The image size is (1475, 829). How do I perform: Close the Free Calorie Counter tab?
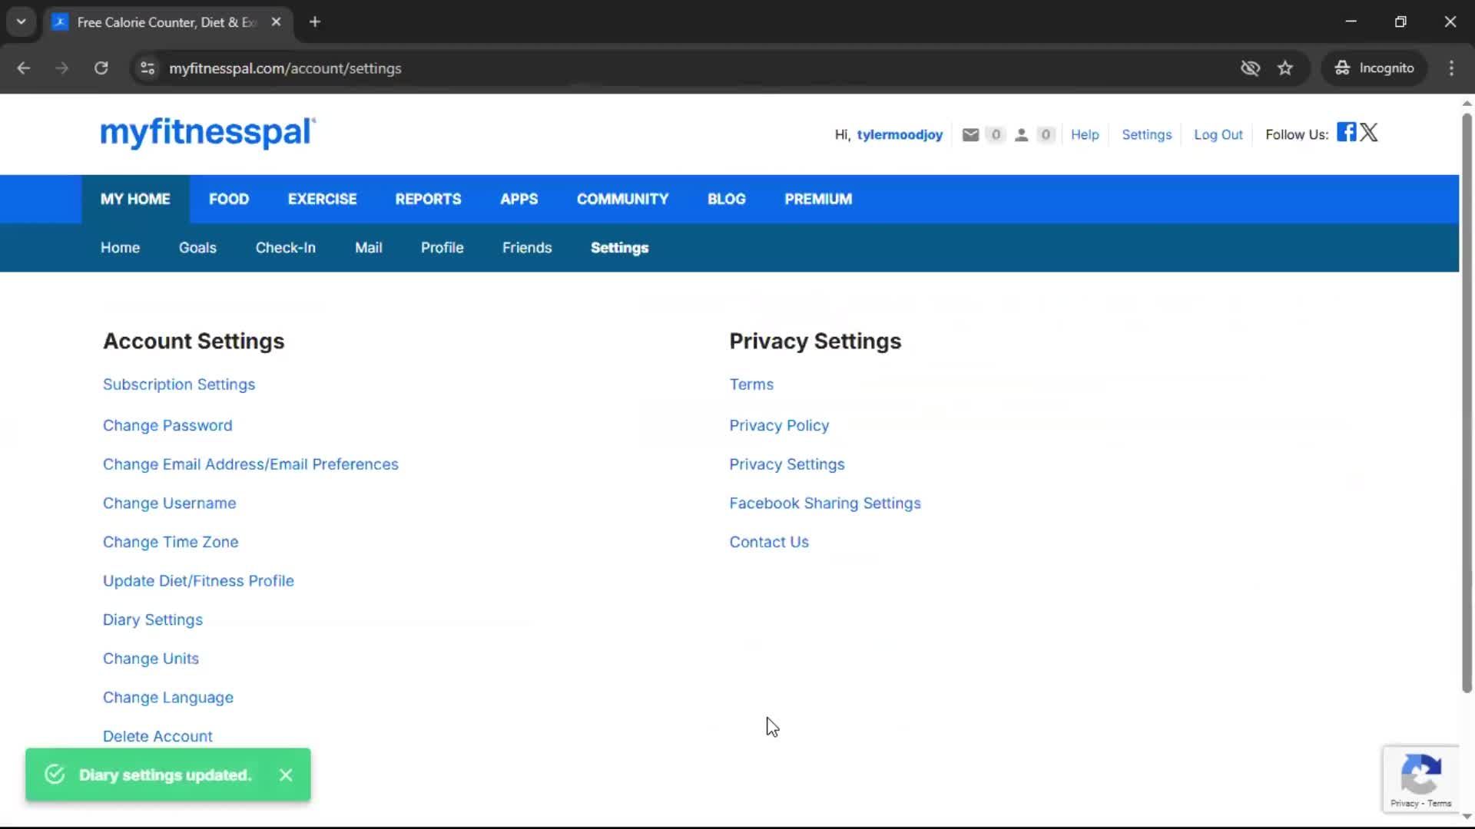point(276,22)
